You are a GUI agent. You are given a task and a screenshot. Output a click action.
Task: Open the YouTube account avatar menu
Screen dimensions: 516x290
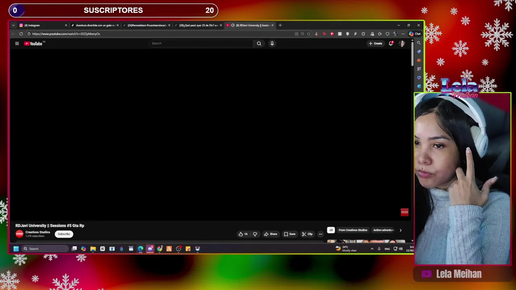tap(402, 43)
